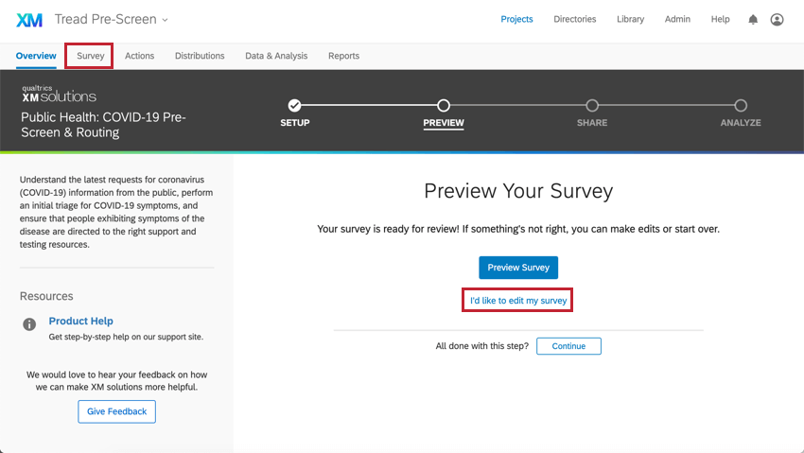
Task: Click the Product Help info icon
Action: [29, 323]
